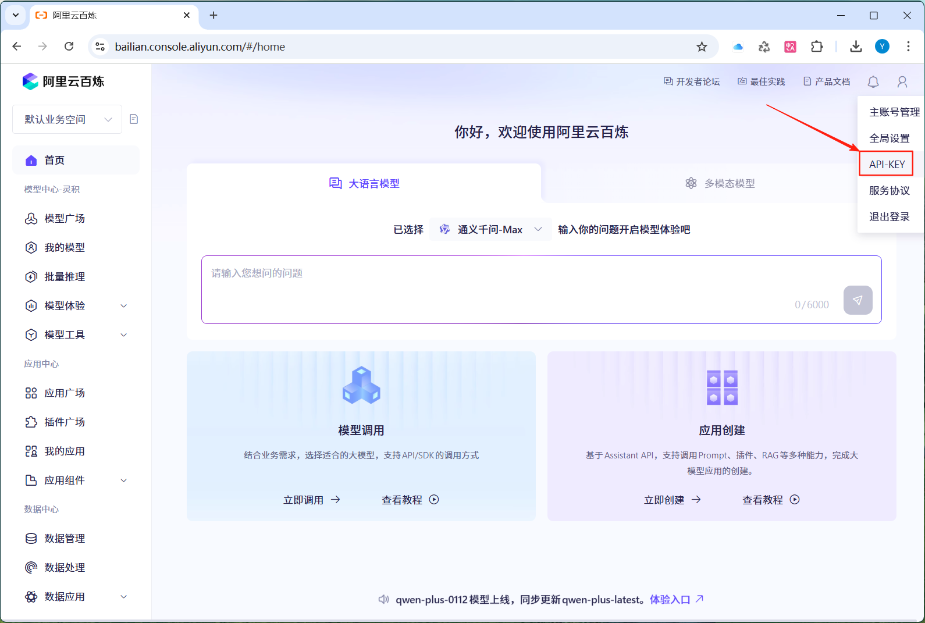Open the browser tab search dropdown
Screen dimensions: 925x623
[16, 16]
